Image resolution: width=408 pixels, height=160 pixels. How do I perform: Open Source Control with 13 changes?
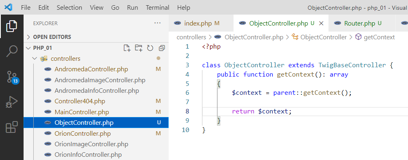pyautogui.click(x=12, y=77)
